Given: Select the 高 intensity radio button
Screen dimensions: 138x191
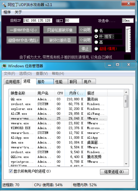Looking at the screenshot, I should pos(96,42).
